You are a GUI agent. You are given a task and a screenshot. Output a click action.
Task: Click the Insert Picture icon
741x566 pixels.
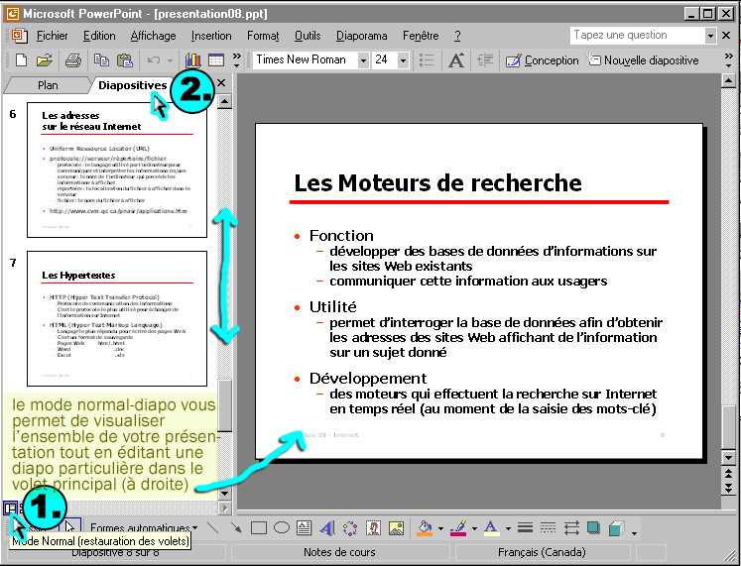tap(397, 527)
